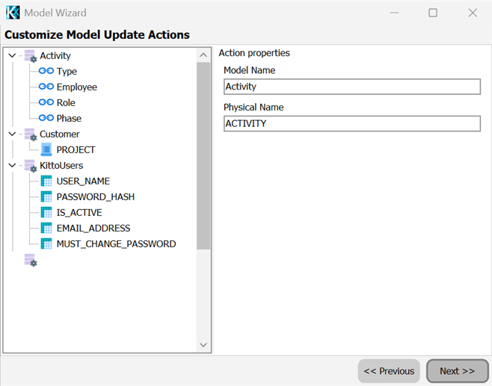This screenshot has height=386, width=492.
Task: Select the Customer tree item
Action: pos(60,134)
